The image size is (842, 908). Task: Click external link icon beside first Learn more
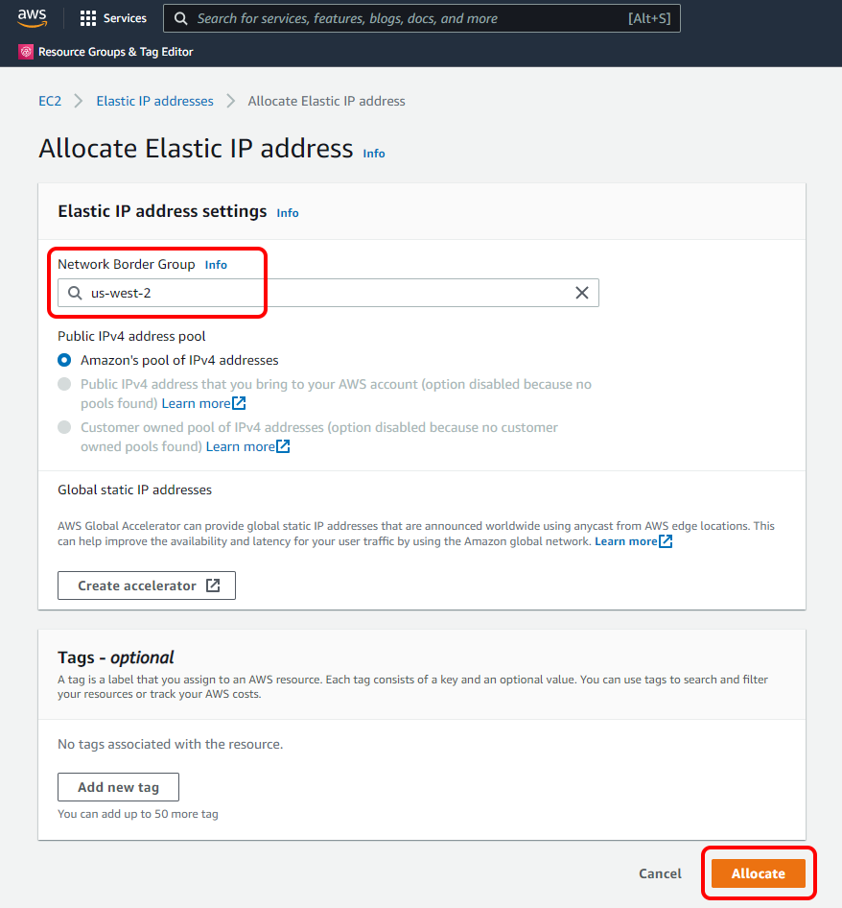click(239, 403)
